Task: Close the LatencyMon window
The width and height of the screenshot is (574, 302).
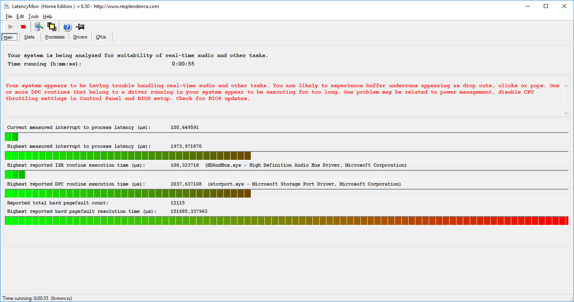Action: coord(564,6)
